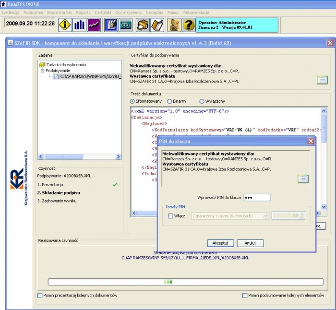Click the yellow information diamond toolbar icon

65,25
